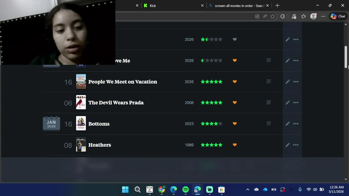Viewport: 349px width, 196px height.
Task: Open the Copilot Chat button
Action: (338, 16)
